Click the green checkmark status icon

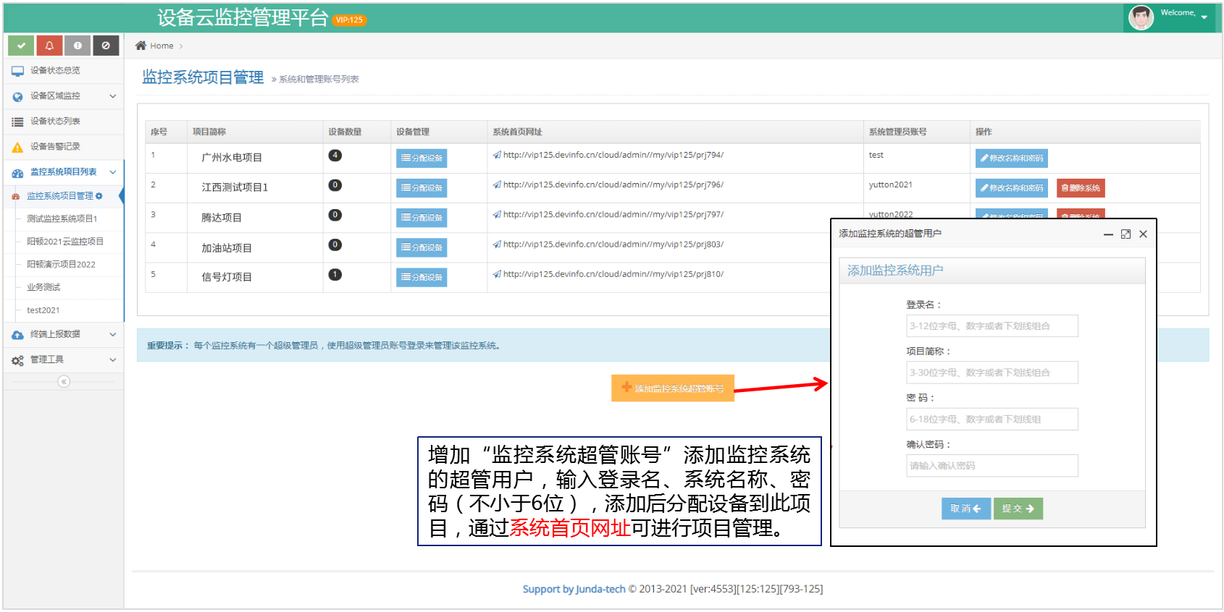coord(21,46)
